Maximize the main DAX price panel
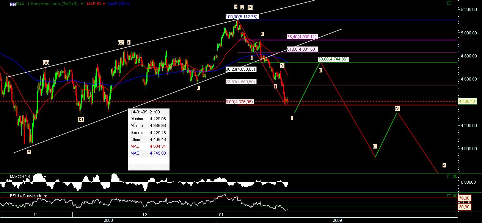The image size is (482, 223). coord(449,3)
